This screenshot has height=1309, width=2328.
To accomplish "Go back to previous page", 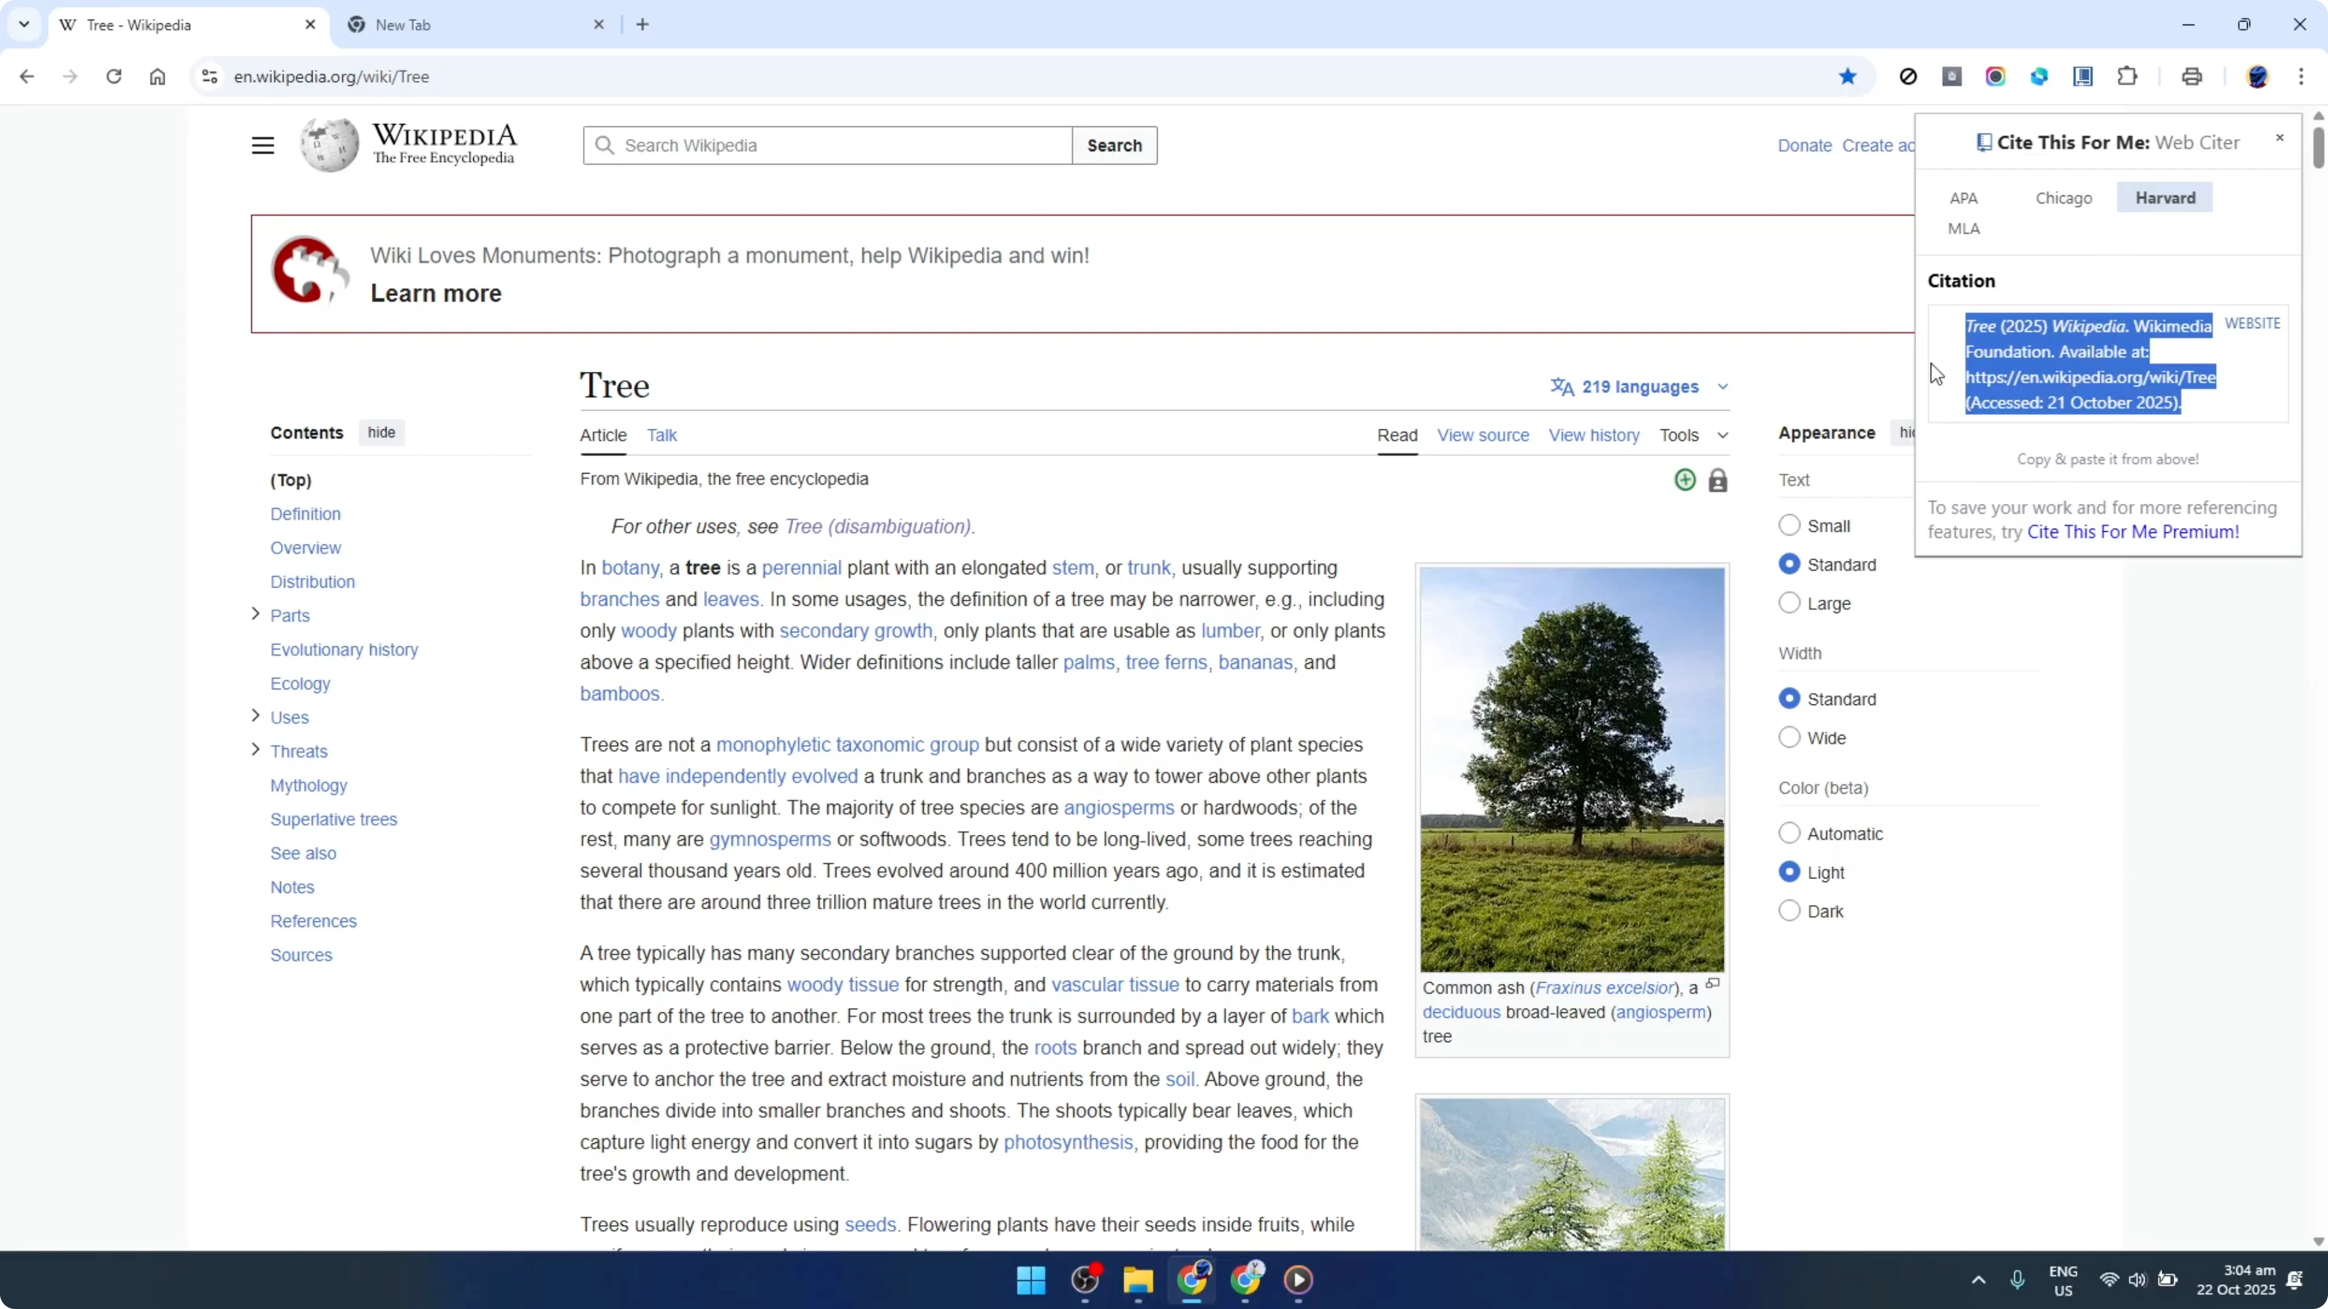I will (x=26, y=77).
